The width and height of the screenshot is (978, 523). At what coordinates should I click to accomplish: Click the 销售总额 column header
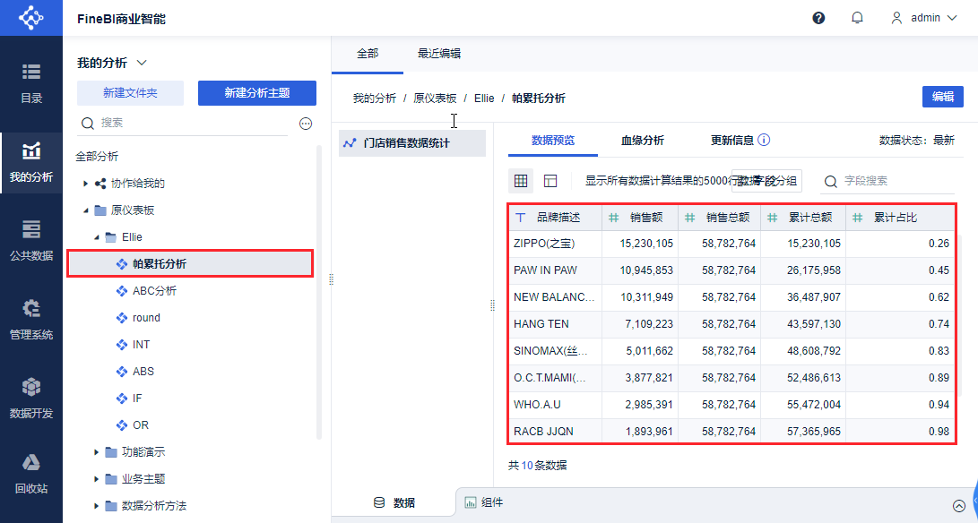point(719,218)
